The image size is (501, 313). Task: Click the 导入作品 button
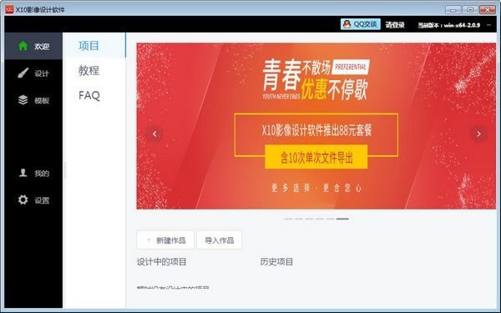219,240
